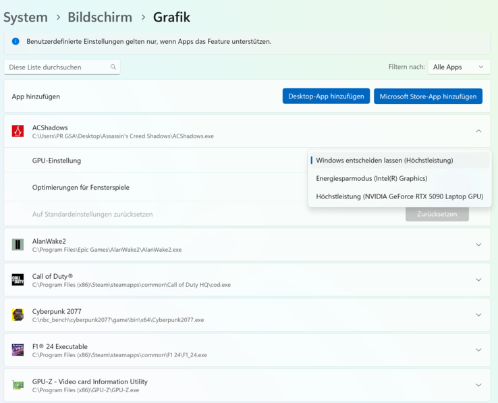The image size is (498, 403).
Task: Click the AlanWake2 app icon
Action: (18, 245)
